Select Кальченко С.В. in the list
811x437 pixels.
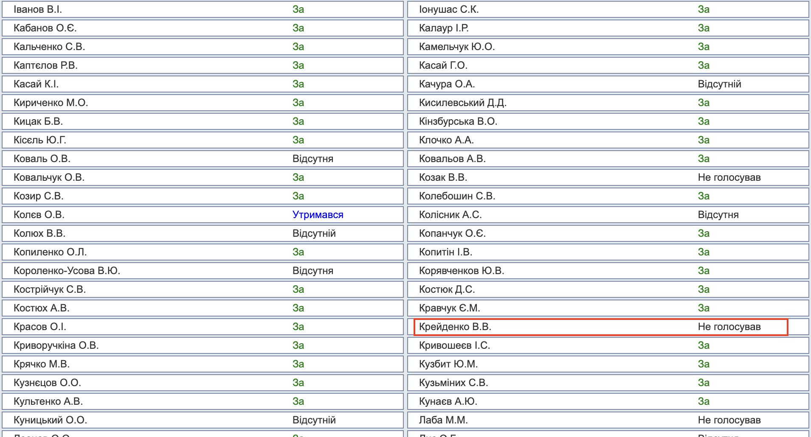(49, 47)
